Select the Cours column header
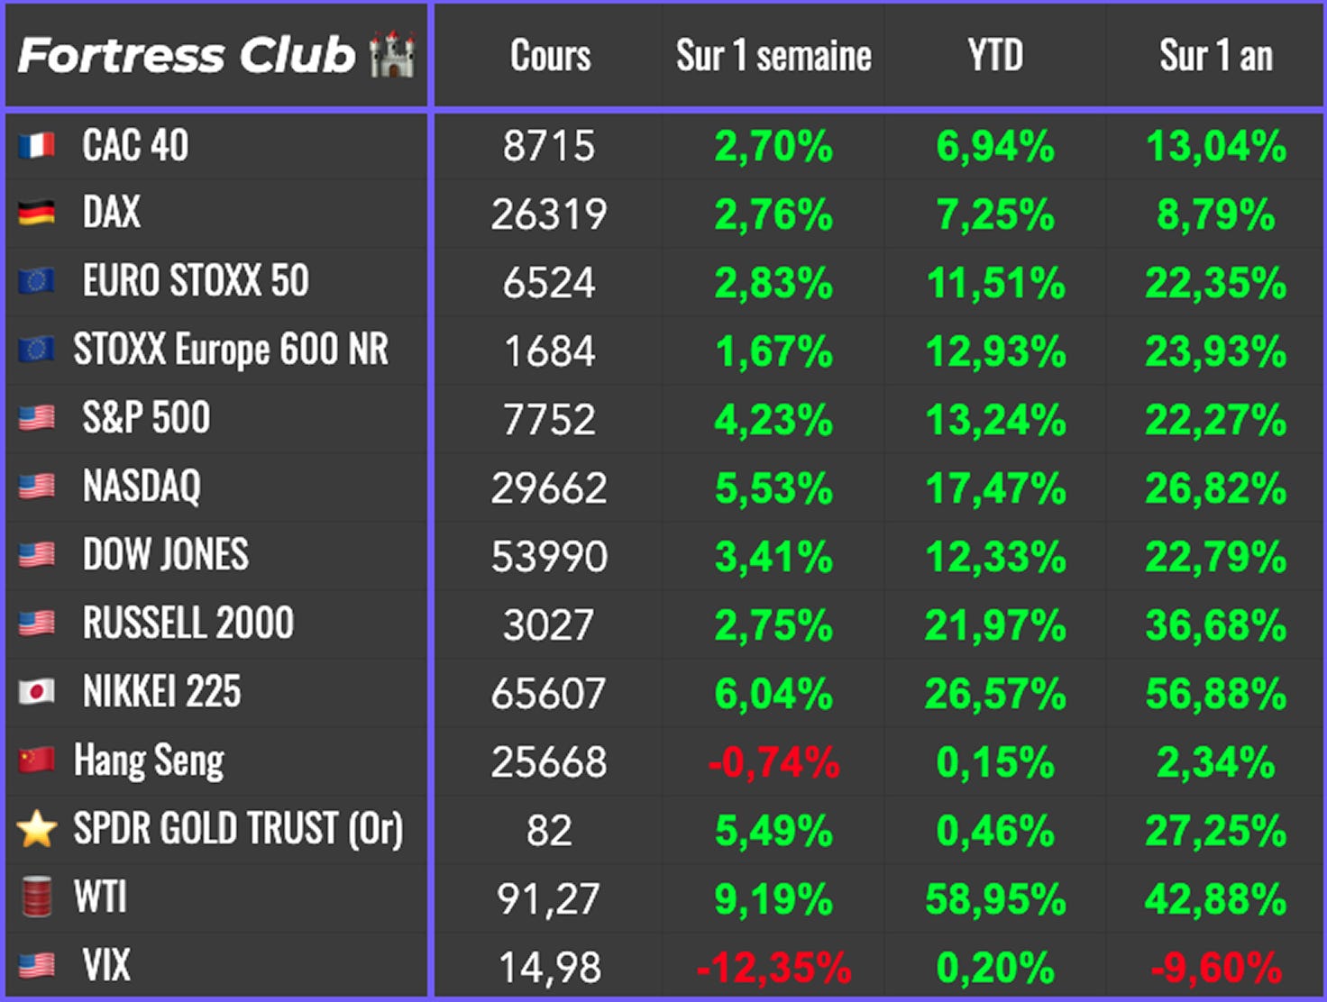Viewport: 1327px width, 1002px height. 550,56
